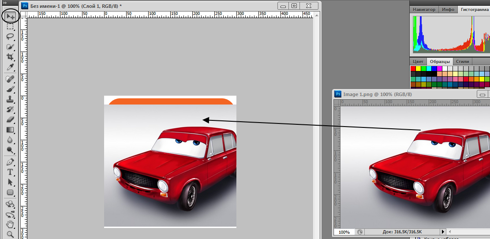490x239 pixels.
Task: Select the 3D Camera Orbit tool
Action: tap(11, 215)
